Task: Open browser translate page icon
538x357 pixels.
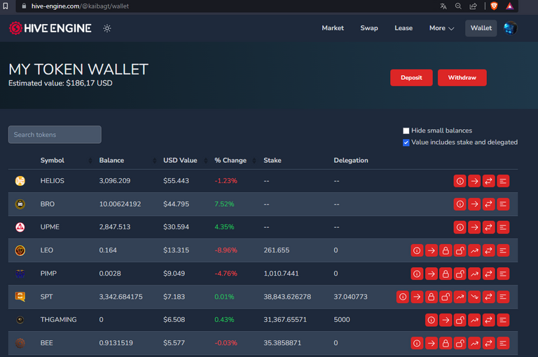Action: tap(443, 6)
